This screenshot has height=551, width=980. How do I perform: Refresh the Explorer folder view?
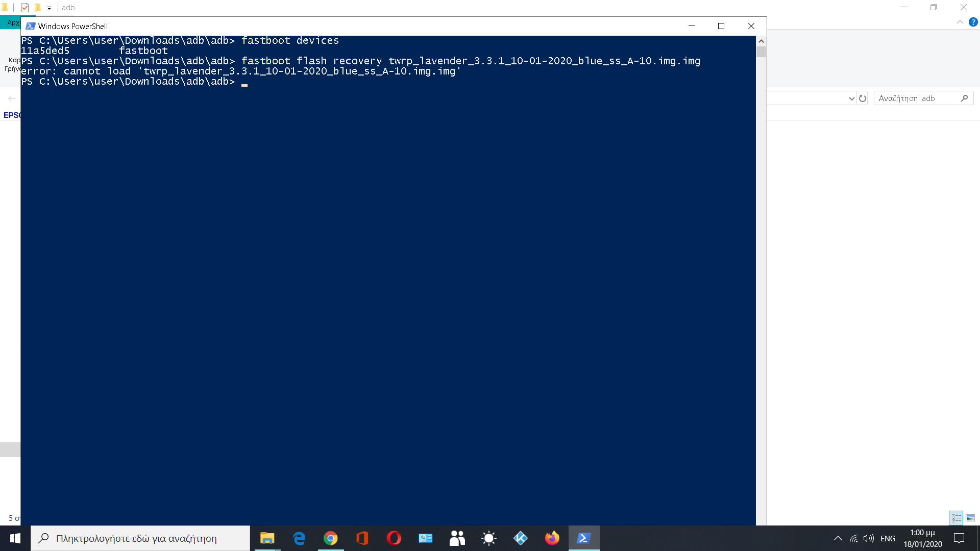click(863, 98)
